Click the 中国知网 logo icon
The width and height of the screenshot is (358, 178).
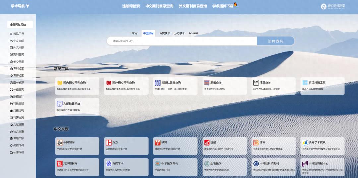click(60, 142)
